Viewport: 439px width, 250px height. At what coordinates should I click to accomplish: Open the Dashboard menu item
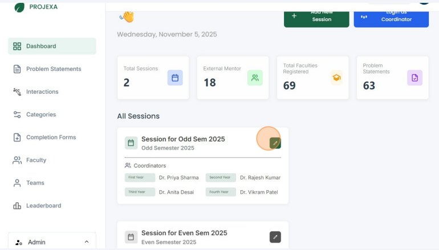[52, 46]
